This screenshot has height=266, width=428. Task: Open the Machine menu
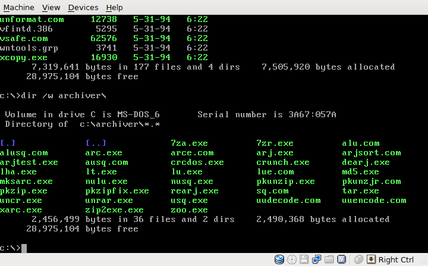[18, 7]
